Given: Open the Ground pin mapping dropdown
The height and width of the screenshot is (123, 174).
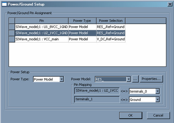Looking at the screenshot, I should [x=157, y=100].
